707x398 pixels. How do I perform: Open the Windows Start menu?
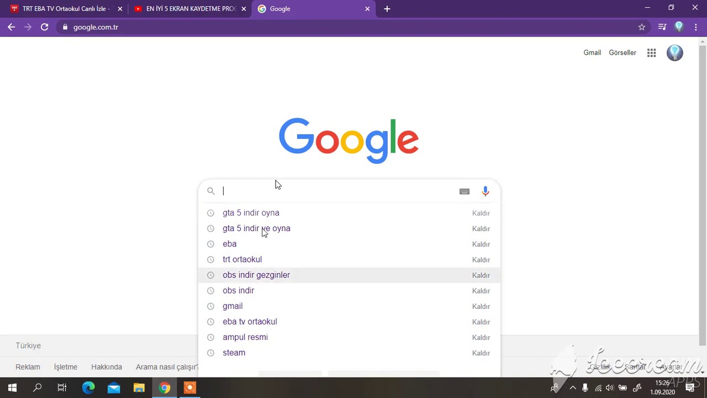[12, 388]
